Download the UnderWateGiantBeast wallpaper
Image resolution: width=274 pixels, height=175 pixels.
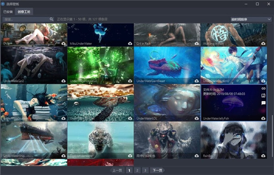(x=196, y=81)
